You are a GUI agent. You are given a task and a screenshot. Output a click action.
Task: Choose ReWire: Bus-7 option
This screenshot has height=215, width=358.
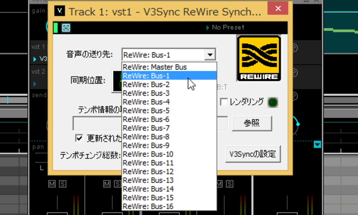[169, 128]
